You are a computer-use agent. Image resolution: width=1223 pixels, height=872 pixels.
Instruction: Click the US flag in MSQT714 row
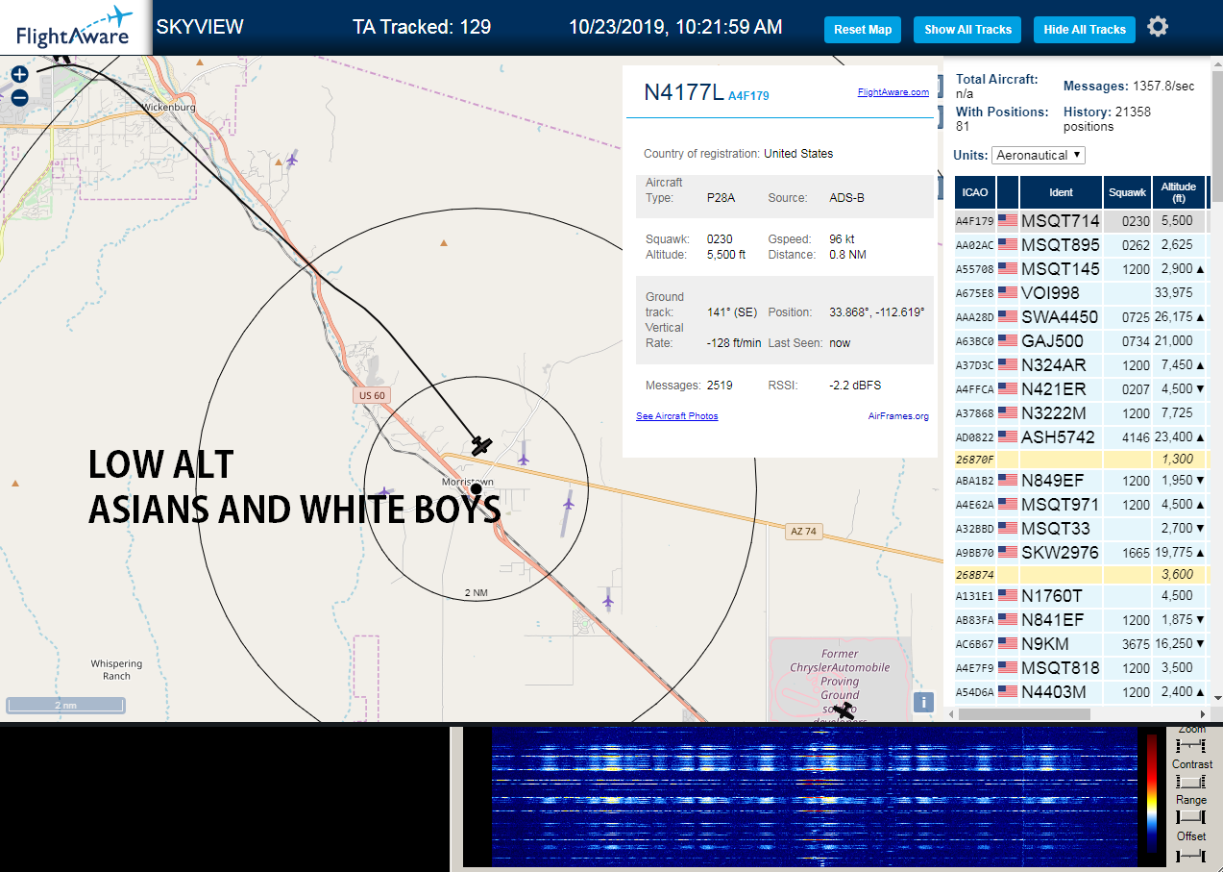point(1008,221)
